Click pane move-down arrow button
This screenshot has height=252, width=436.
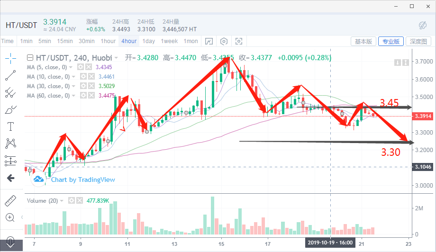click(x=398, y=63)
